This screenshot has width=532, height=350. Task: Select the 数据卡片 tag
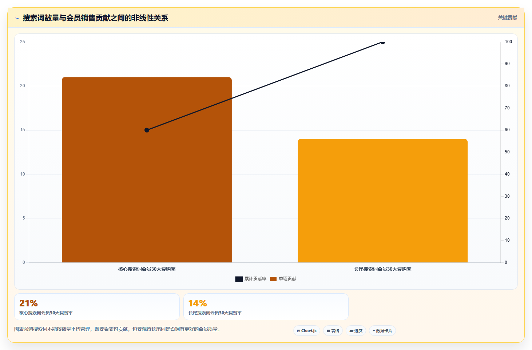(x=382, y=331)
